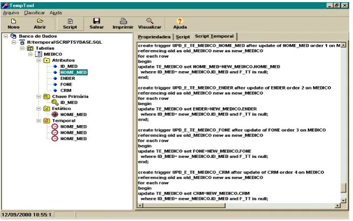Open the Classificar menu
The width and height of the screenshot is (353, 221).
point(34,13)
